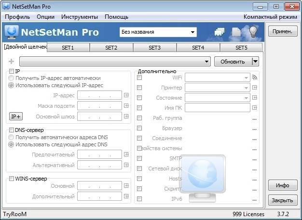Open Раб. группа settings ellipsis

254,119
